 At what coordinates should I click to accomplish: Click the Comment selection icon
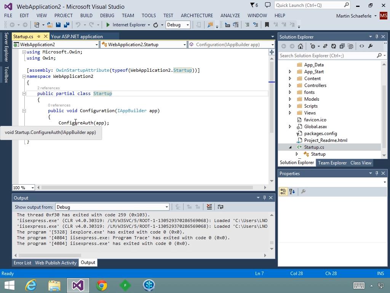pyautogui.click(x=247, y=25)
